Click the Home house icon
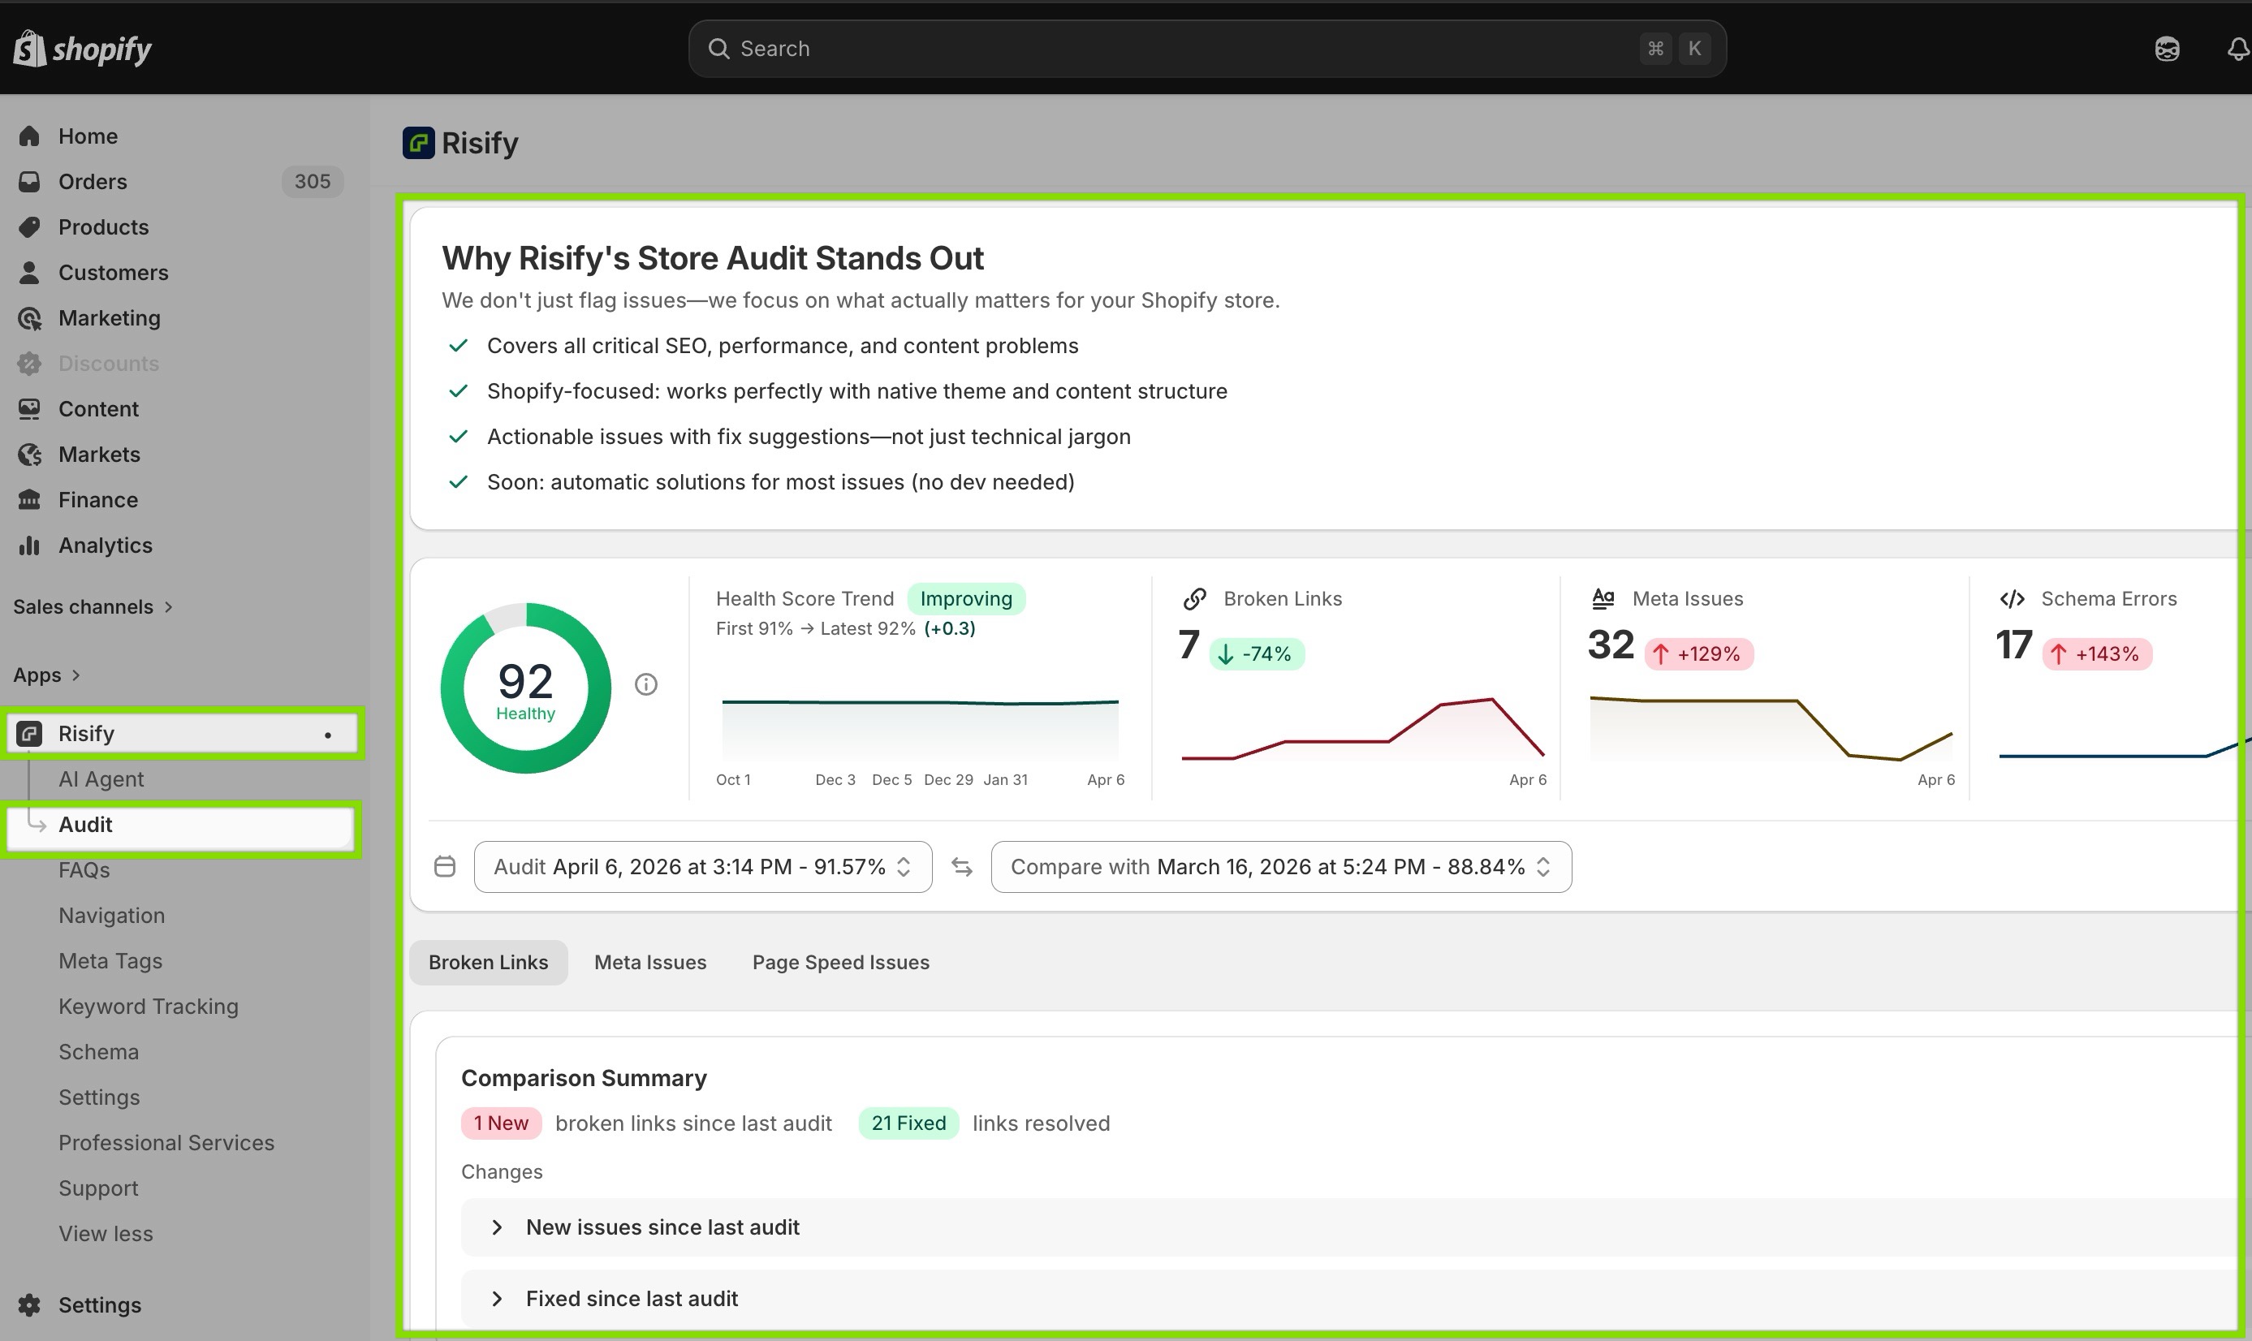Image resolution: width=2252 pixels, height=1341 pixels. (30, 136)
